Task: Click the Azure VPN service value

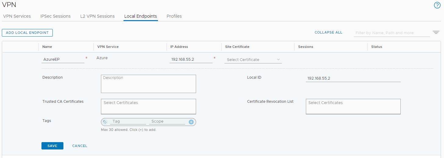Action: point(102,58)
